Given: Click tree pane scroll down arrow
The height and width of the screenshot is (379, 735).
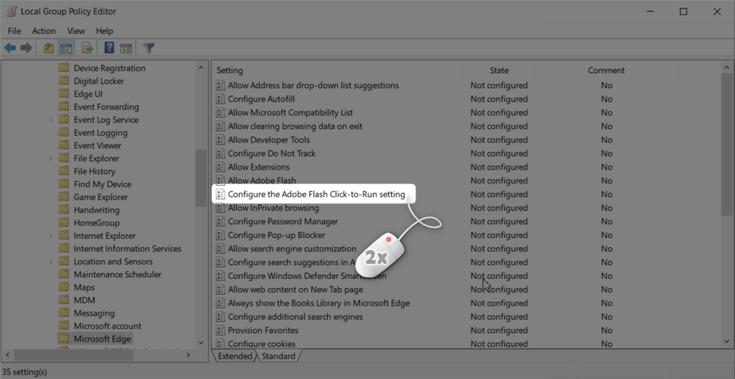Looking at the screenshot, I should coord(200,343).
